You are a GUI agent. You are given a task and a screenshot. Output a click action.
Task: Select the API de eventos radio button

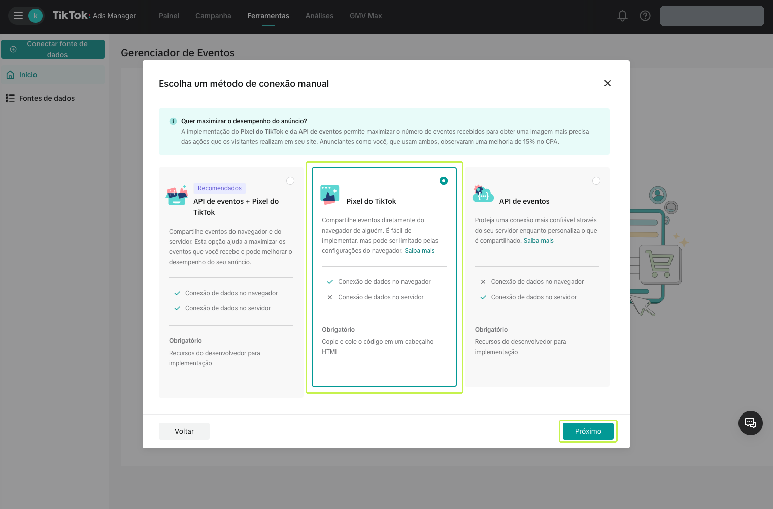click(x=596, y=181)
